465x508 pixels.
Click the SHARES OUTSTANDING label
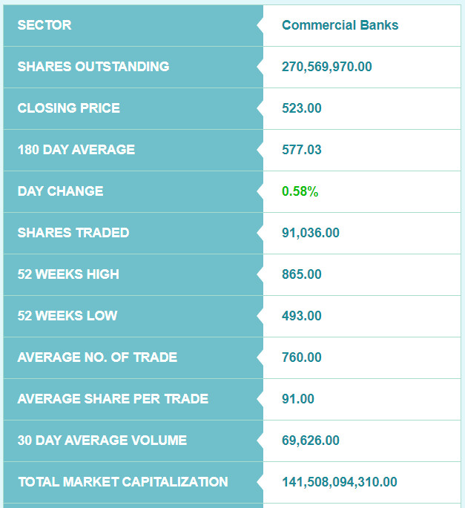coord(93,67)
